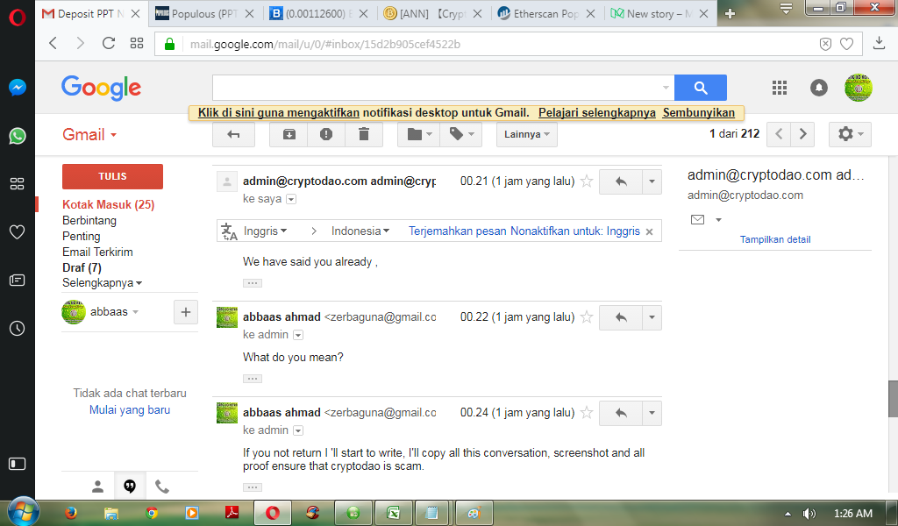This screenshot has height=526, width=898.
Task: Star the 00.21 admin message
Action: click(587, 181)
